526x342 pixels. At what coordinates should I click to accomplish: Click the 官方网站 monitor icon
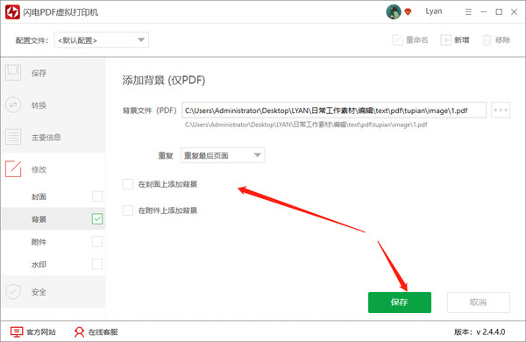click(17, 332)
